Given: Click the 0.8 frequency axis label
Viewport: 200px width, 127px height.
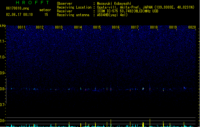Looking at the screenshot, I should [x=3, y=89].
